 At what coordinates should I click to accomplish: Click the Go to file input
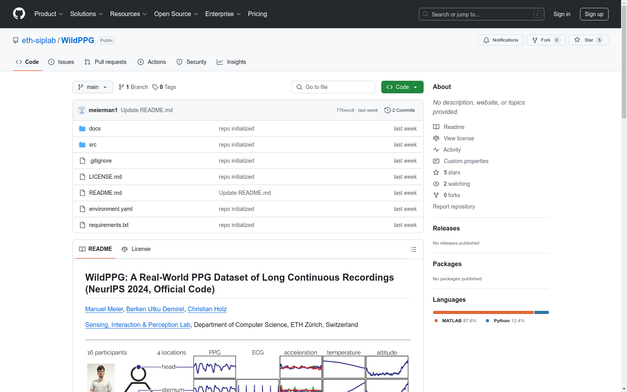coord(333,87)
